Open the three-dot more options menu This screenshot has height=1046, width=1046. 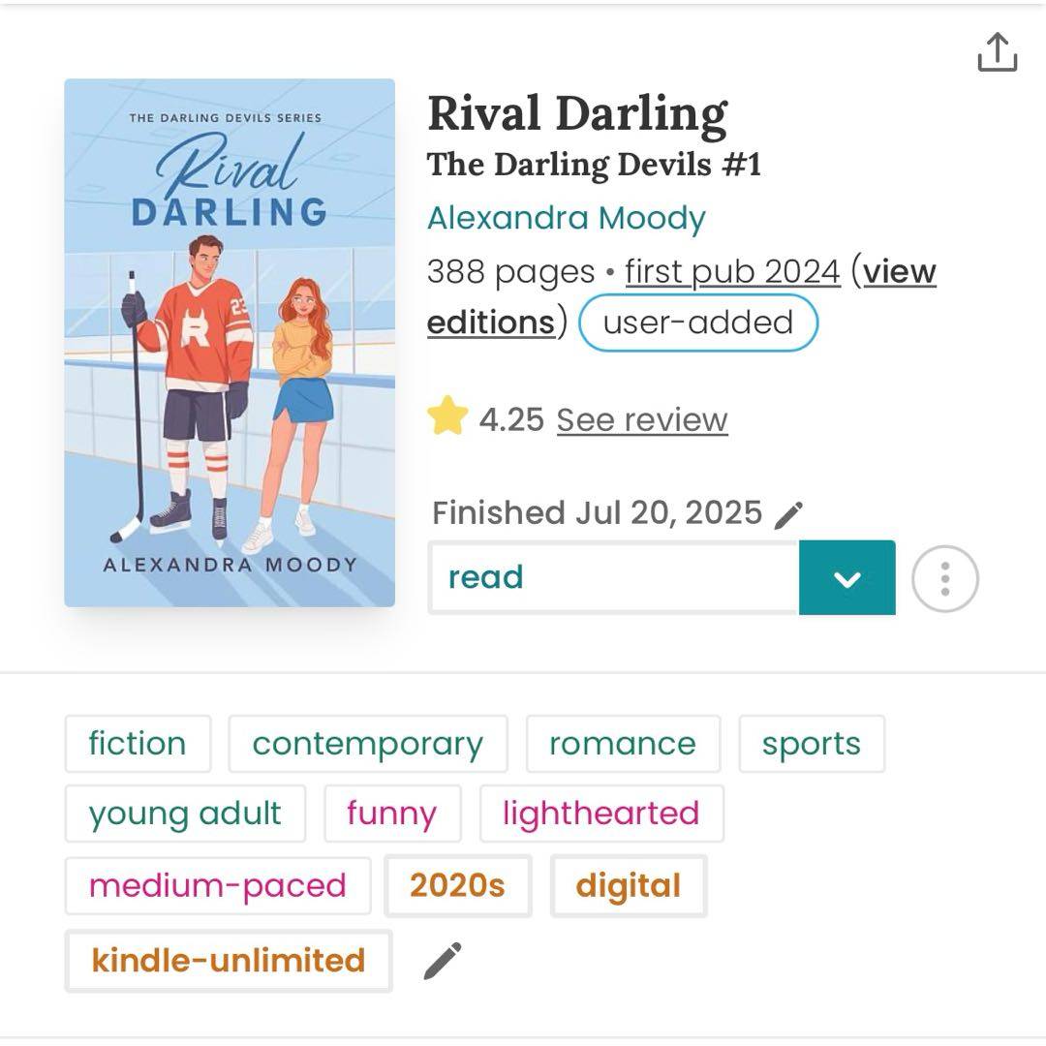point(944,579)
